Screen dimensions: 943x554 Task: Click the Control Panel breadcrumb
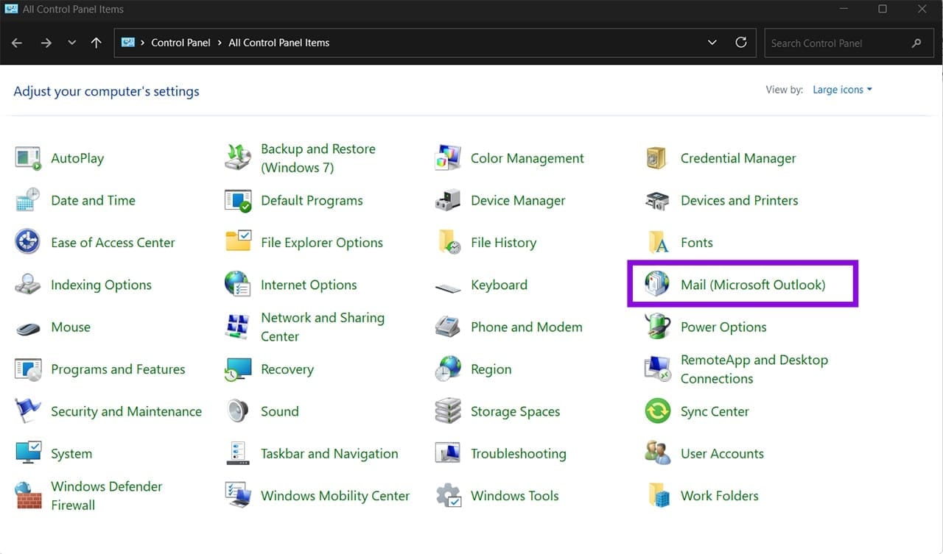pos(181,43)
